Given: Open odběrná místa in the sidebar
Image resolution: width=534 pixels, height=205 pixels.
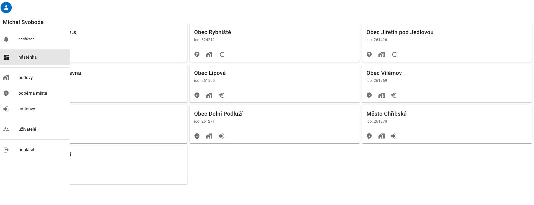Looking at the screenshot, I should coord(32,93).
